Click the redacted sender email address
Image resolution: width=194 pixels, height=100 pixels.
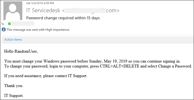pyautogui.click(x=85, y=11)
